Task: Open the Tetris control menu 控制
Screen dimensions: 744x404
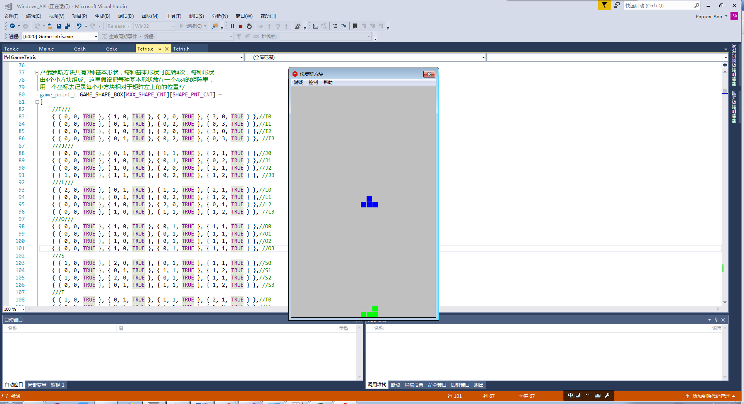Action: (313, 82)
